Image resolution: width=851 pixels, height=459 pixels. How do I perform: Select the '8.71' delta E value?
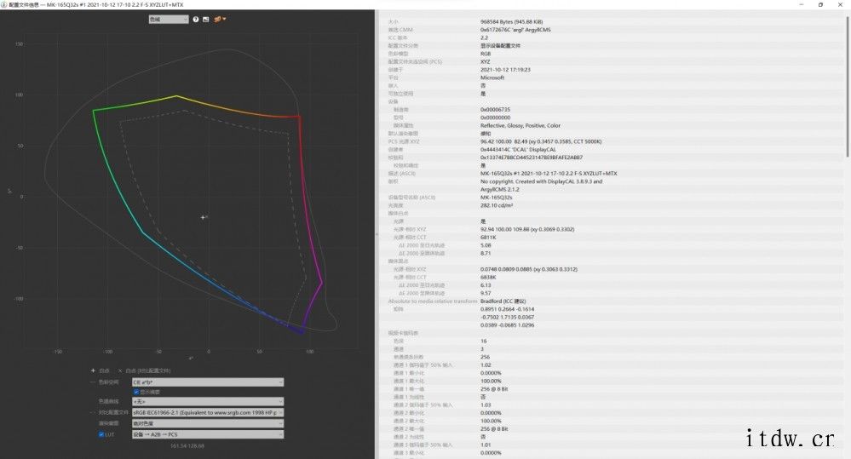486,254
